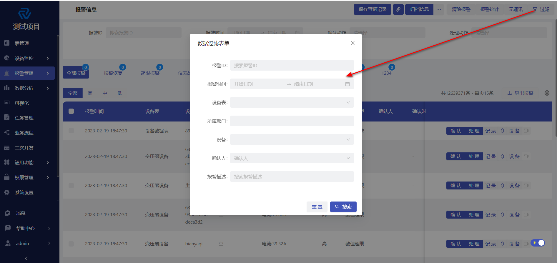
Task: Expand the 通用功能 sidebar submenu arrow
Action: pos(48,162)
